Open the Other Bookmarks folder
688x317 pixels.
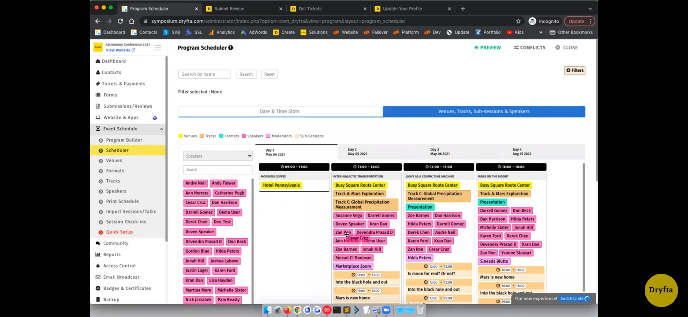pos(571,32)
